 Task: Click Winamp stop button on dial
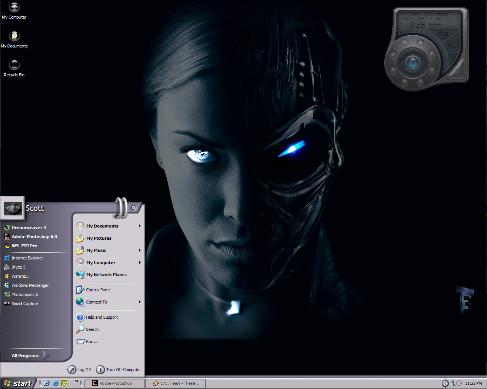click(x=432, y=71)
